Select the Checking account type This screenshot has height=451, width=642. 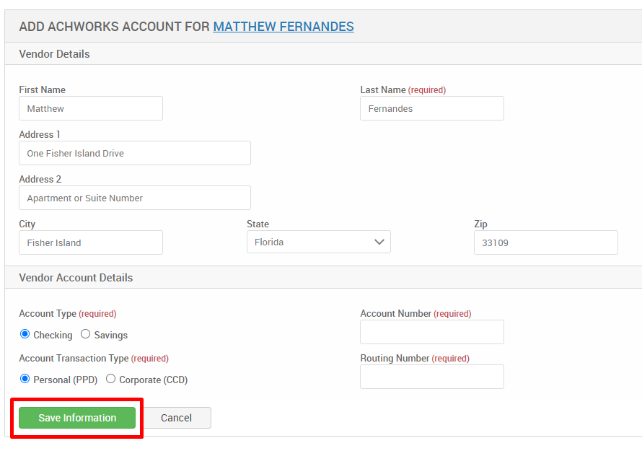coord(24,334)
